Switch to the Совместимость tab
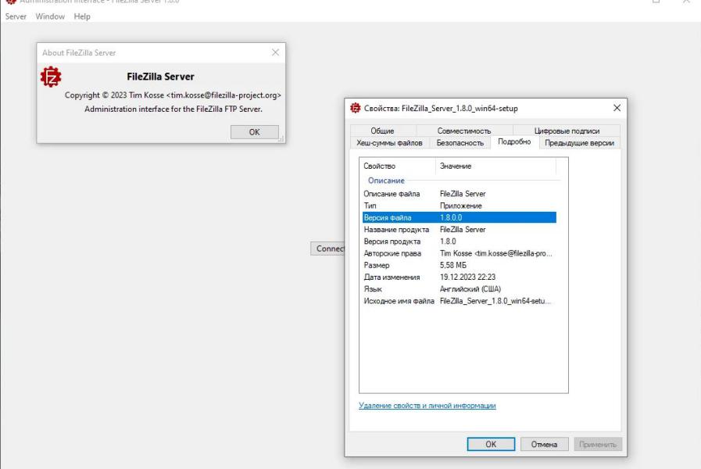701x469 pixels. 464,131
